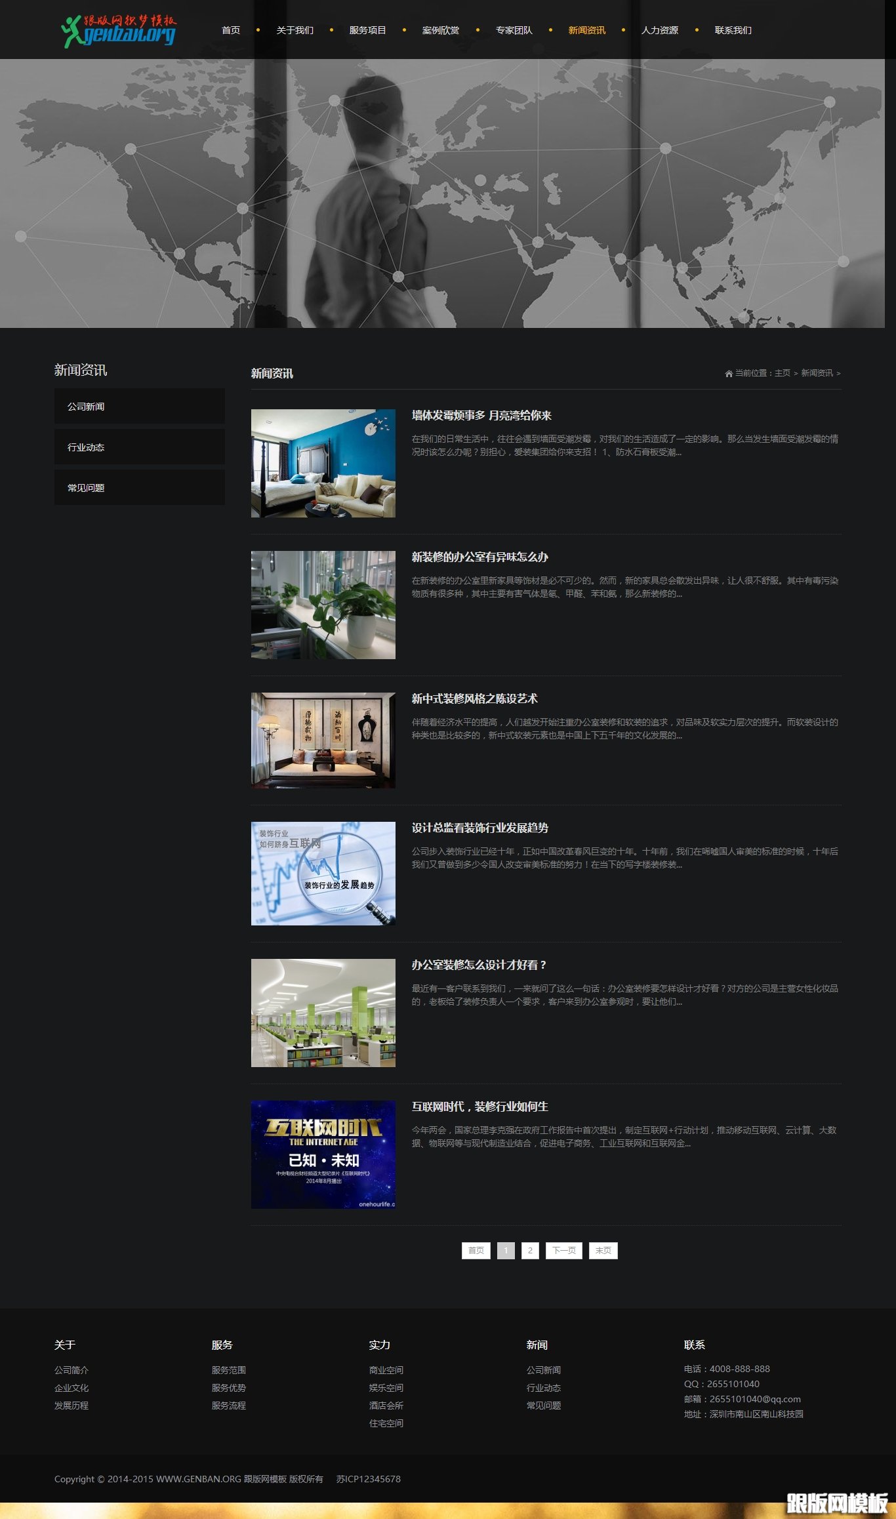The height and width of the screenshot is (1519, 896).
Task: Open 服务流程 link in footer
Action: [228, 1406]
